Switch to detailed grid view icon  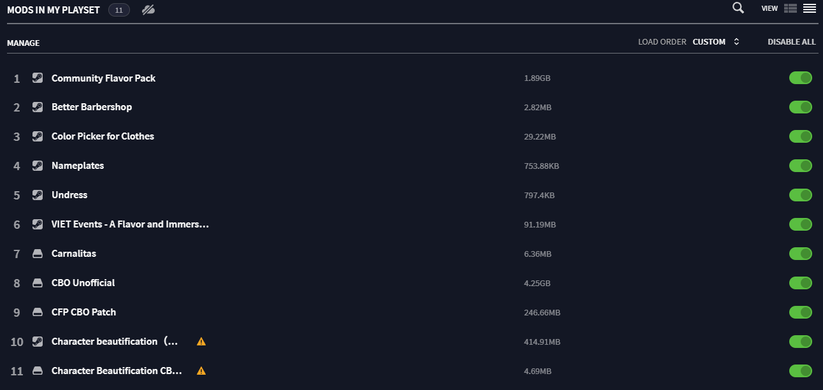coord(791,8)
